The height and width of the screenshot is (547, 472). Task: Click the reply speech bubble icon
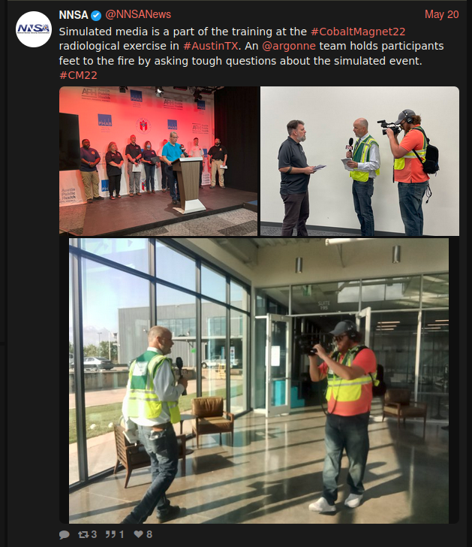64,534
